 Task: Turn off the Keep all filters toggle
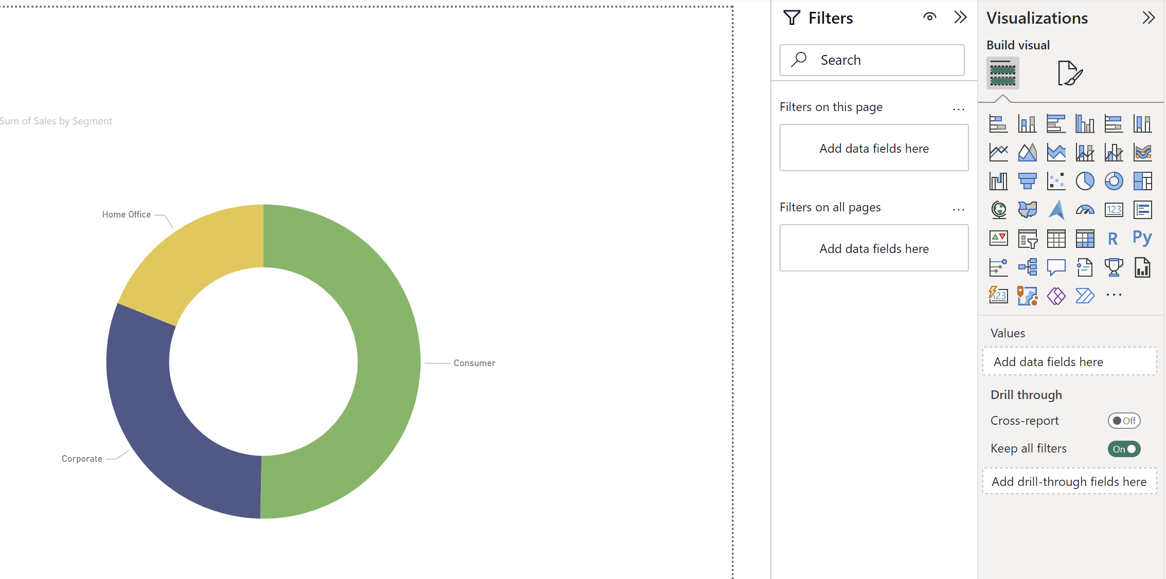point(1124,449)
